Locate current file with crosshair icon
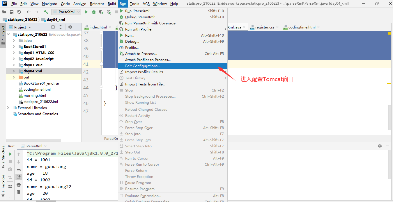 click(x=53, y=27)
